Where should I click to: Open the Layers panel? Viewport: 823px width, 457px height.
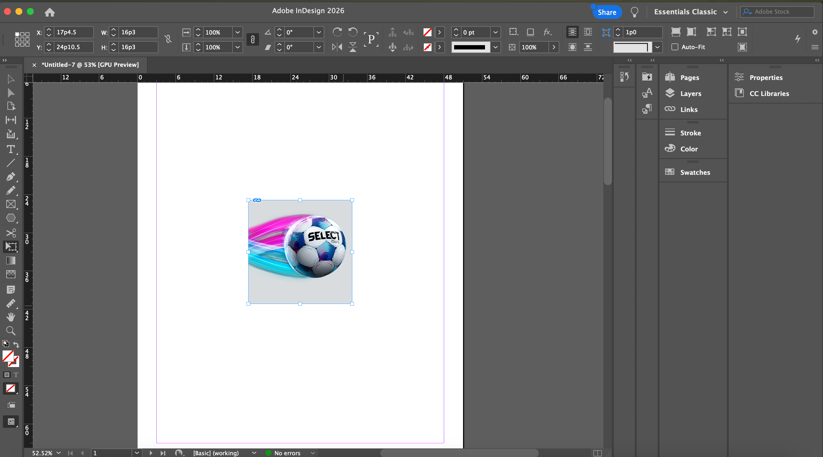(690, 93)
